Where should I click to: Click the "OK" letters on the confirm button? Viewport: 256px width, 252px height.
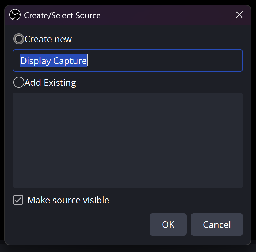tap(168, 224)
